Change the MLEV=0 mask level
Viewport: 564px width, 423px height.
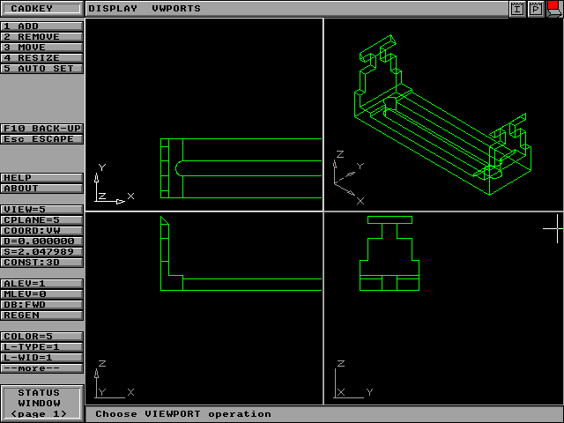tap(42, 294)
